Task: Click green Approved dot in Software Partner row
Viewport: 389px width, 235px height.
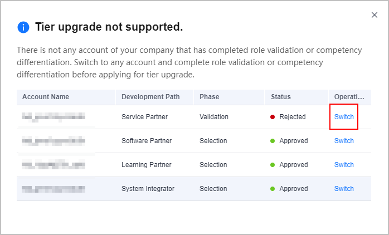Action: 273,141
